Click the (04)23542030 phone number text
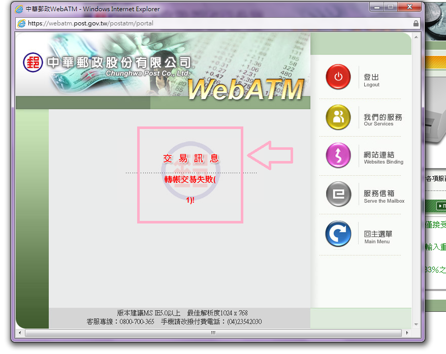Image resolution: width=446 pixels, height=354 pixels. [x=244, y=321]
